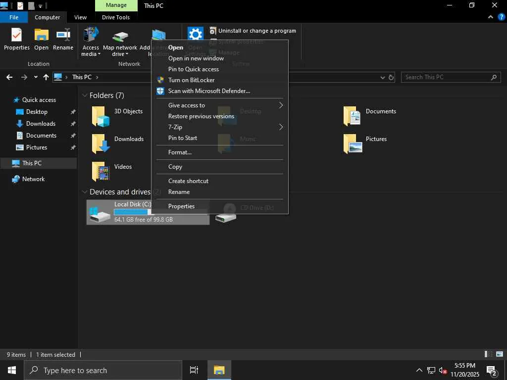The width and height of the screenshot is (507, 380).
Task: Click the refresh button
Action: click(391, 78)
